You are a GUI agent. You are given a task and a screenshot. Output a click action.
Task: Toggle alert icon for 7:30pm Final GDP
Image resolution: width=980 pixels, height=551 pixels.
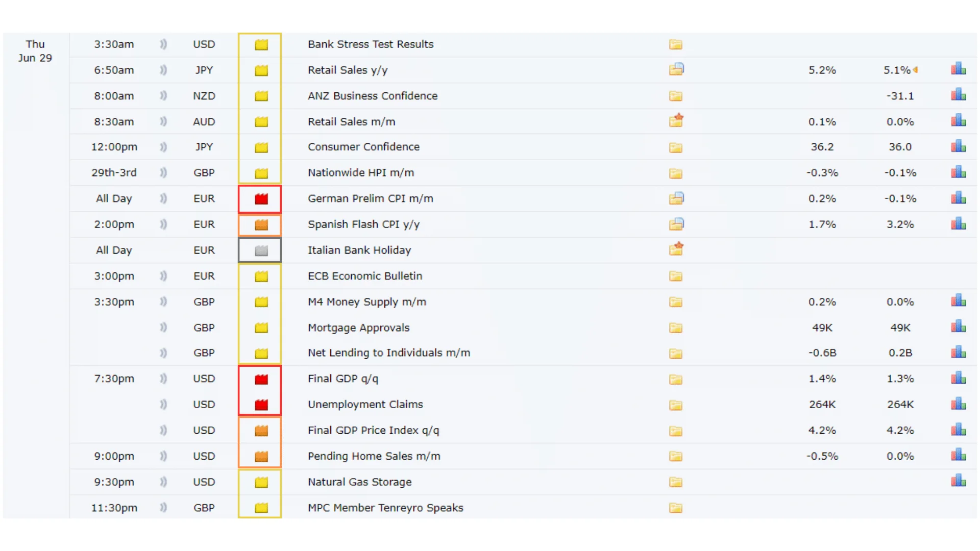pyautogui.click(x=163, y=379)
